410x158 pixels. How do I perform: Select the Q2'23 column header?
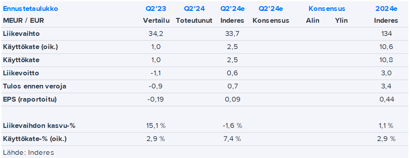156,9
